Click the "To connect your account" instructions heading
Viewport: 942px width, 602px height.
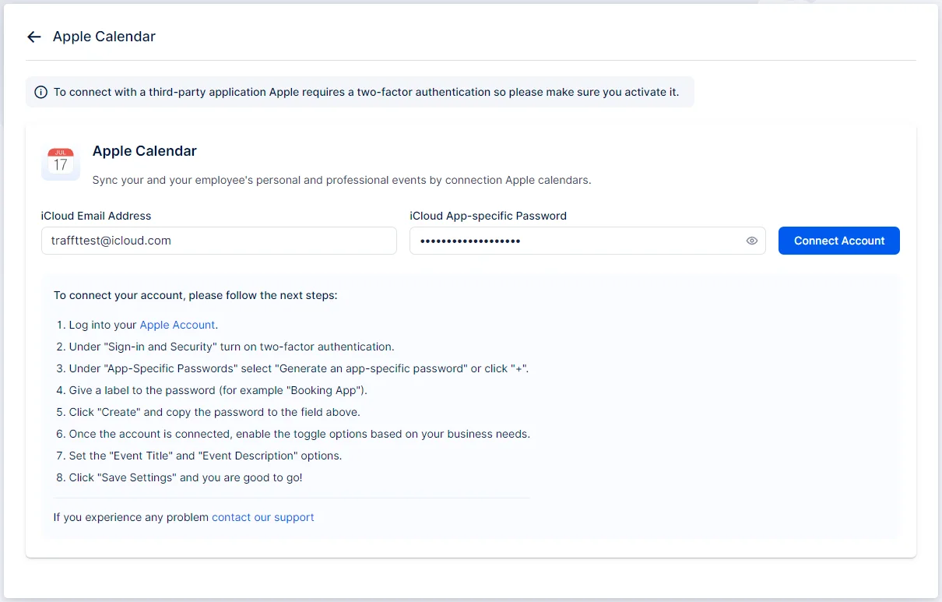[195, 296]
